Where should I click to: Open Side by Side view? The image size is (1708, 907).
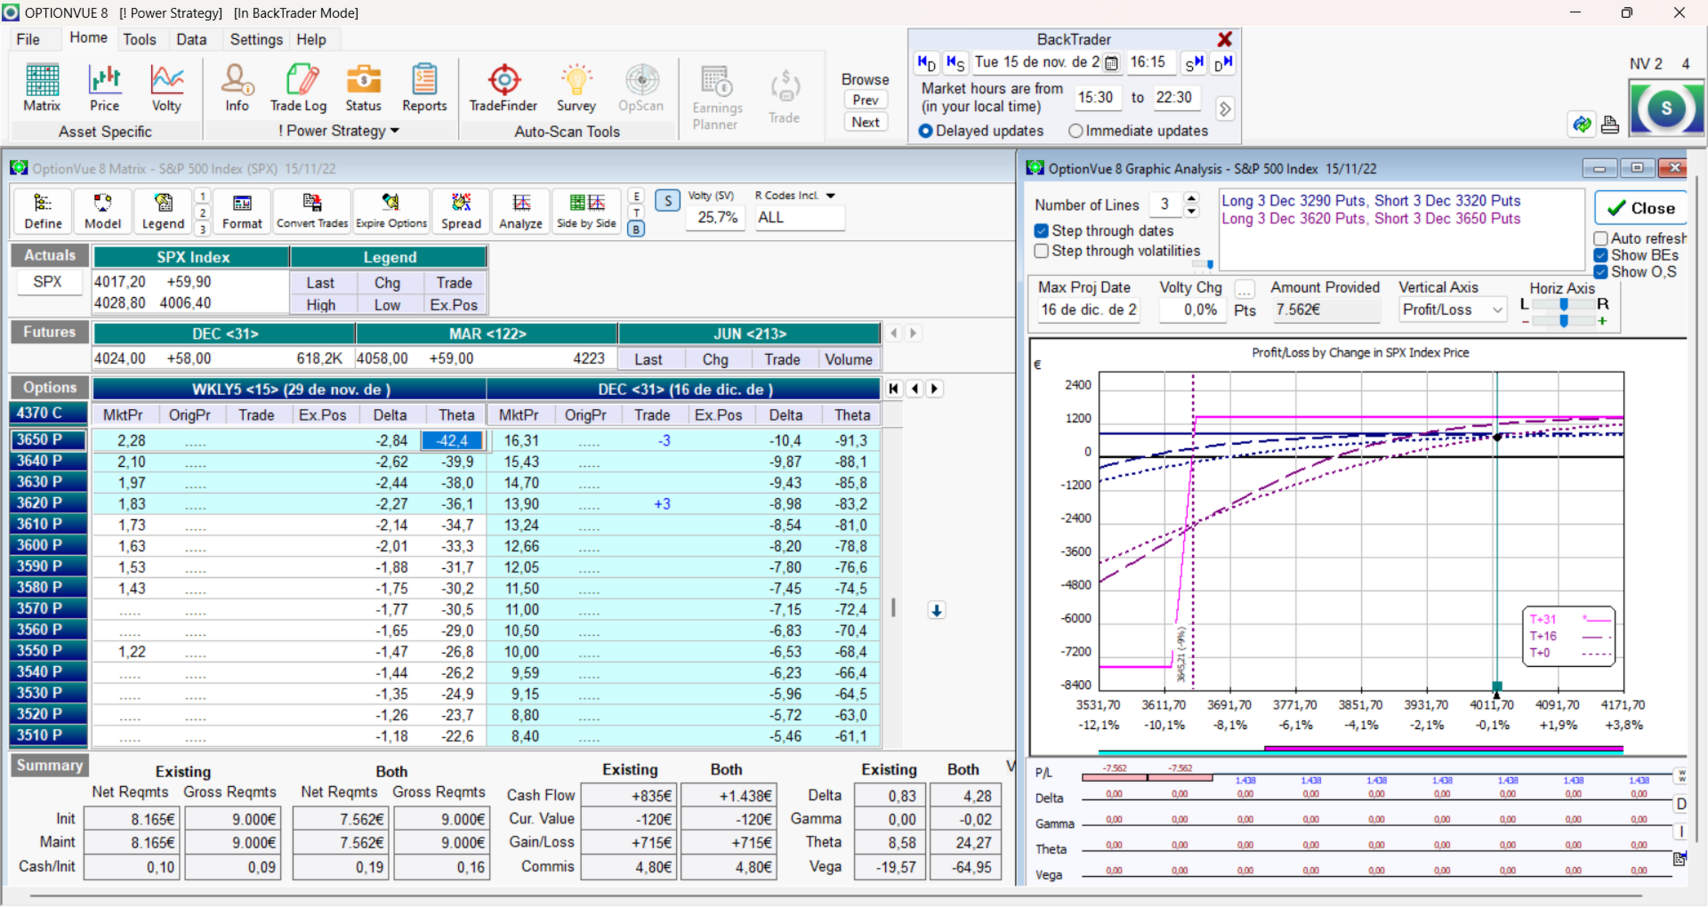point(586,211)
